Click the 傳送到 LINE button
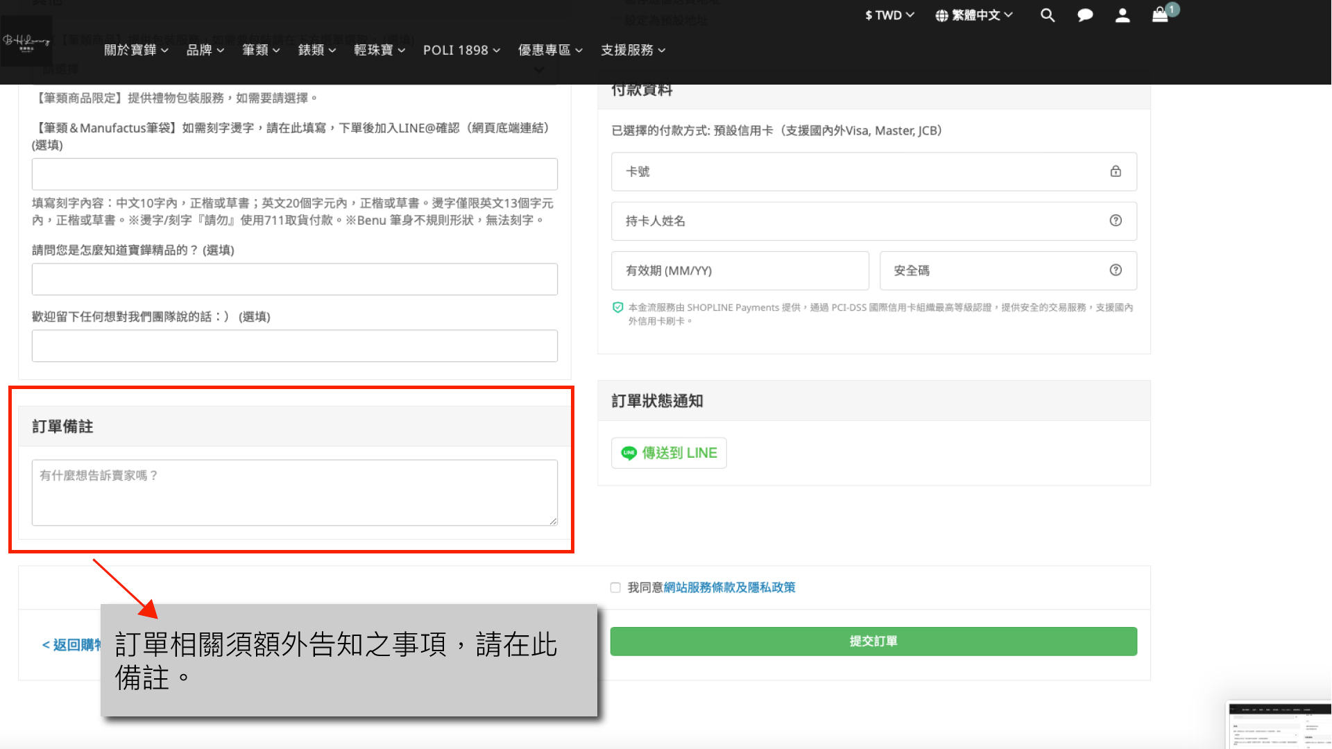Image resolution: width=1332 pixels, height=749 pixels. click(669, 453)
